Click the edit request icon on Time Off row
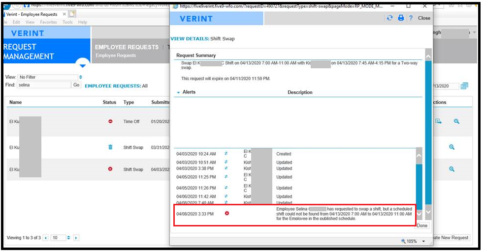This screenshot has width=484, height=251. [x=438, y=121]
